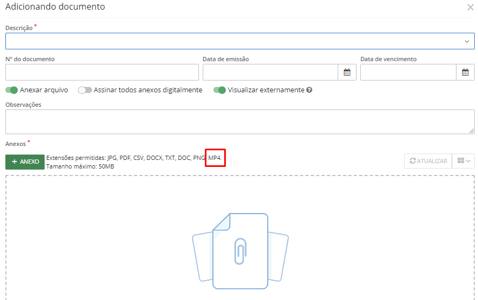Click help icon beside Visualizar externamente

(x=309, y=90)
